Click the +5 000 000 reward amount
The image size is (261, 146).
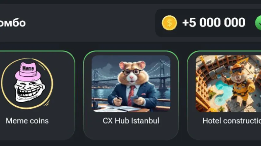[214, 23]
